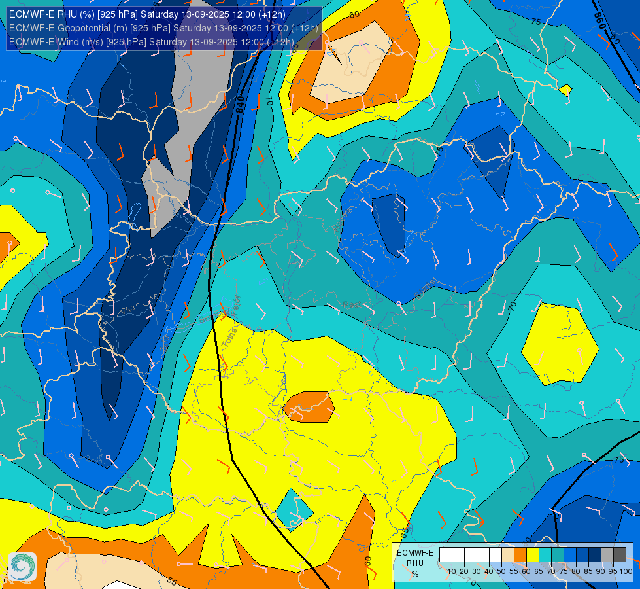Pick the dark gray 95-100 legend swatch
The image size is (640, 589).
tap(620, 555)
